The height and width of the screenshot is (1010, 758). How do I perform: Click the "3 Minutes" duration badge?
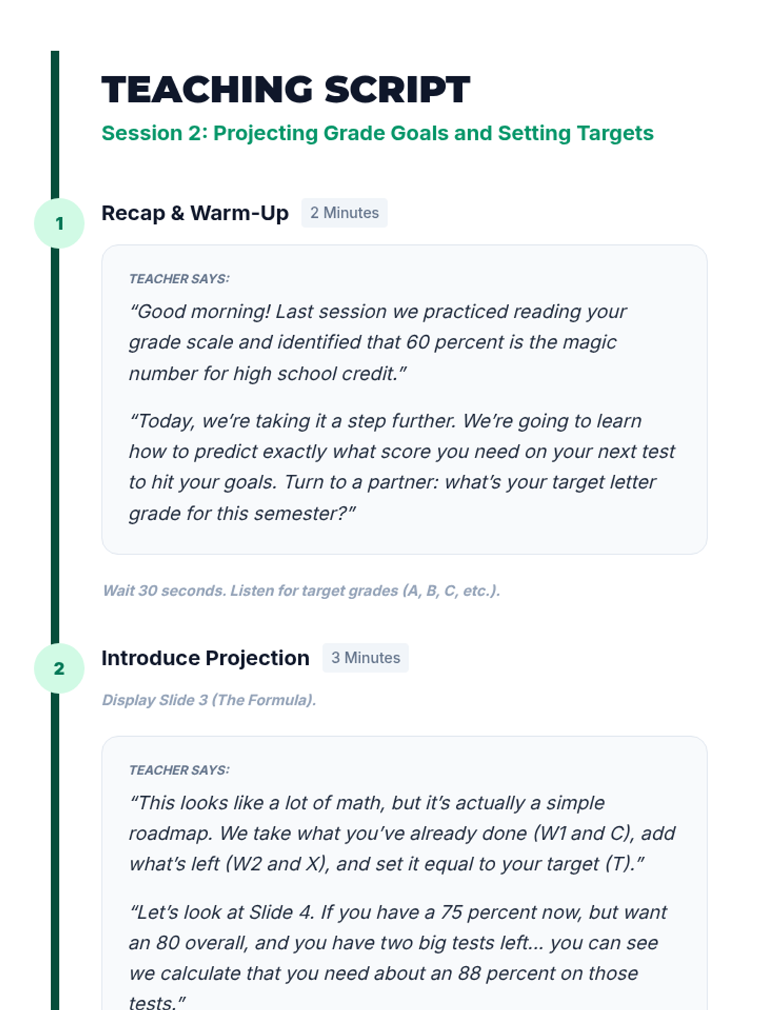(x=365, y=658)
